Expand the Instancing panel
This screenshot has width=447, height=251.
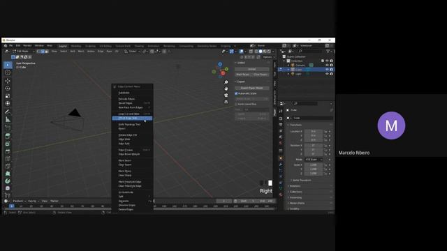[295, 197]
